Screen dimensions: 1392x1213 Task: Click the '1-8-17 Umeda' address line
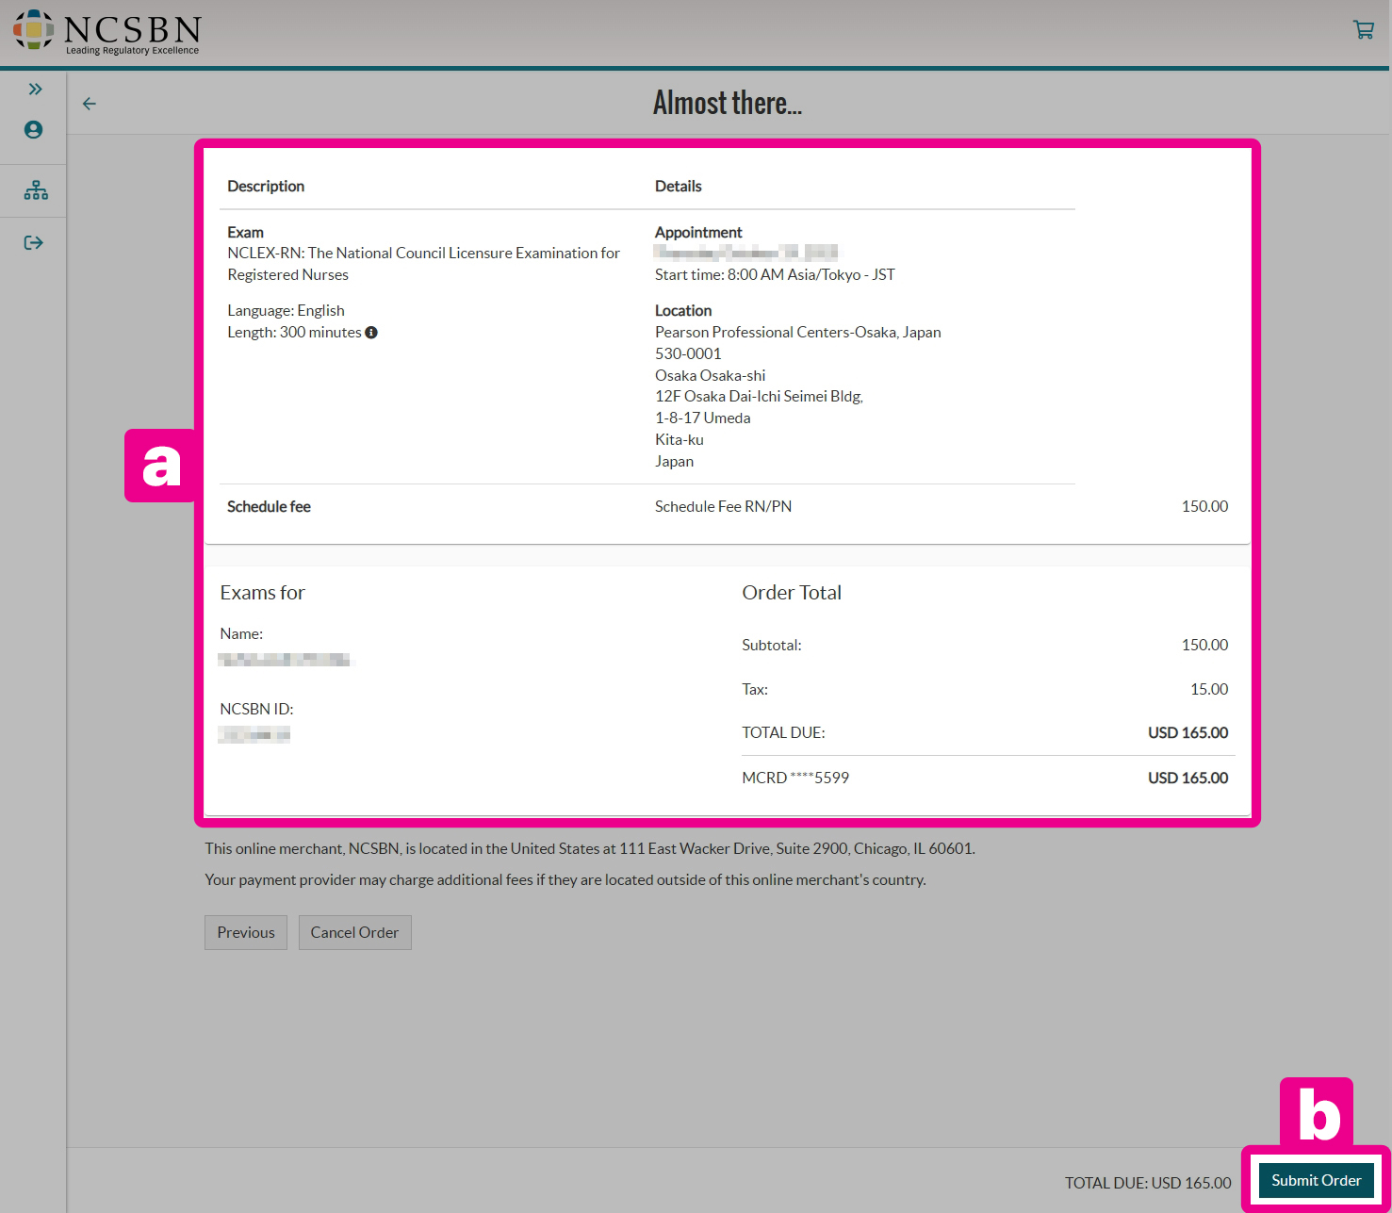(x=703, y=418)
